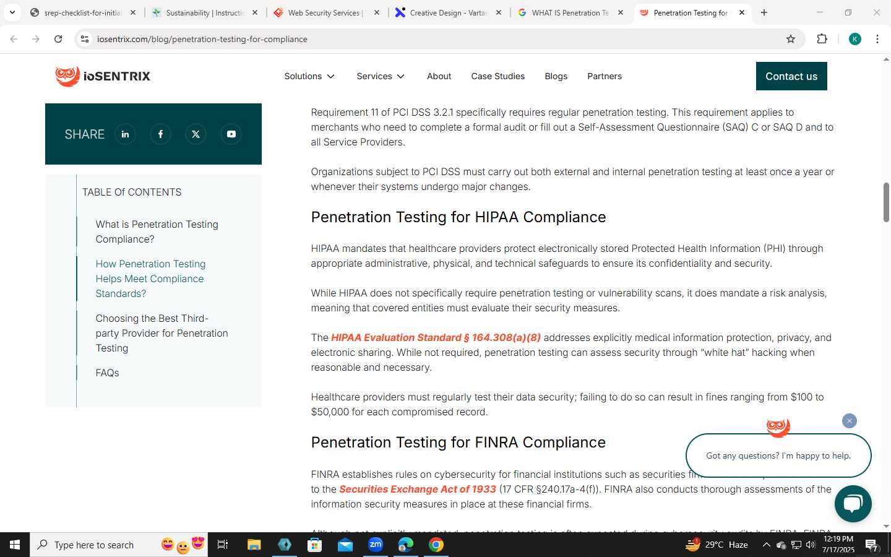Open Securities Exchange Act of 1933 link
The width and height of the screenshot is (891, 557).
418,489
